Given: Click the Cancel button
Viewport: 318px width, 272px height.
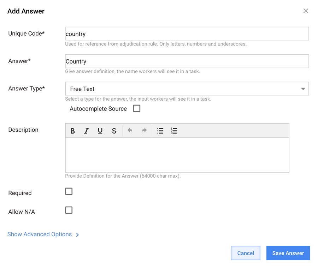Looking at the screenshot, I should (246, 253).
